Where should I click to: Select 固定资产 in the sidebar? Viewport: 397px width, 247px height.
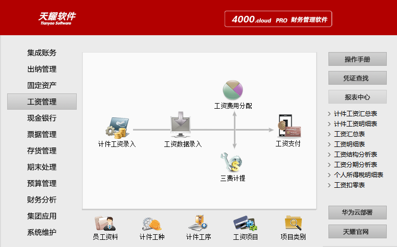click(42, 85)
